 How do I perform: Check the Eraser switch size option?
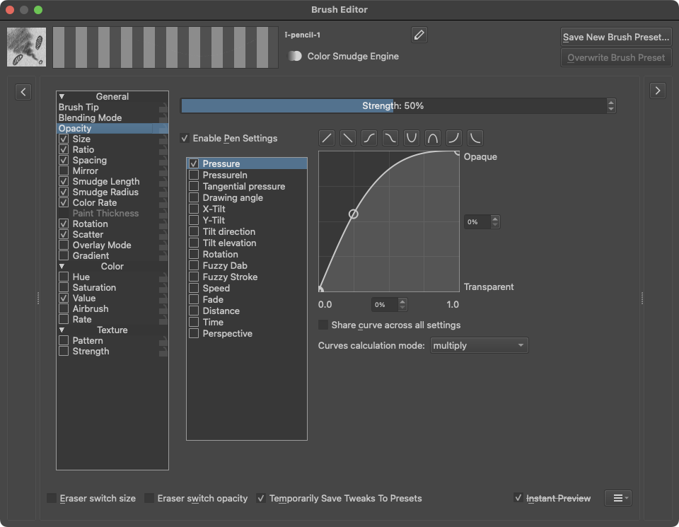(x=52, y=499)
